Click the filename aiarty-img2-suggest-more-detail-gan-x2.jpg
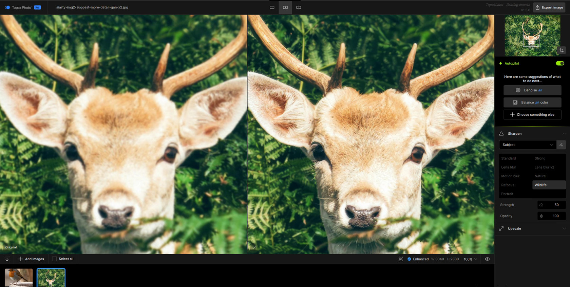 (x=92, y=7)
